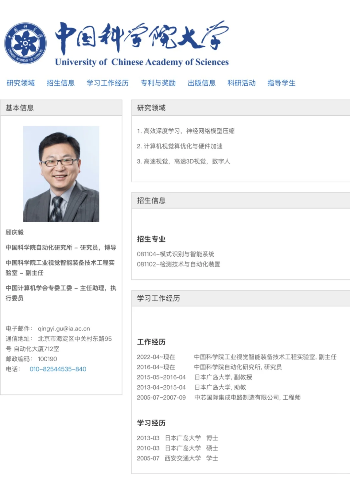
Task: Click the 邮政编码 value 100190
Action: (x=47, y=359)
